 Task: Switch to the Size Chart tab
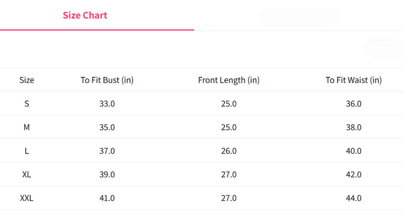tap(85, 15)
